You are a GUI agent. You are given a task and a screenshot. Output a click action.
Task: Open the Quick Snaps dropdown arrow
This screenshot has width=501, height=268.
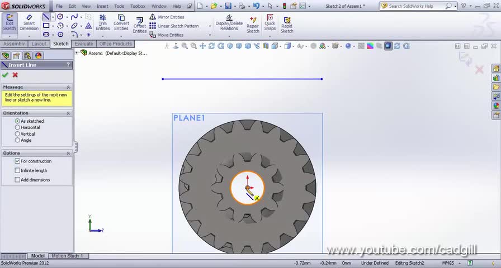pos(270,36)
